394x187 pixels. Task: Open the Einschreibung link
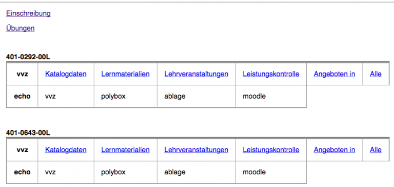[28, 13]
